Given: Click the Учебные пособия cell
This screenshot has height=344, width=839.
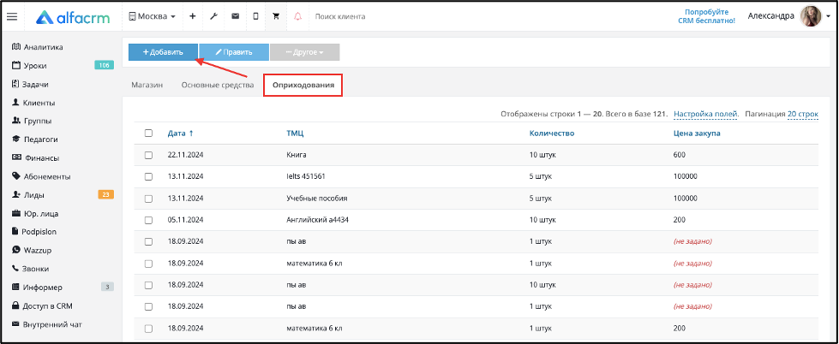Looking at the screenshot, I should (317, 199).
